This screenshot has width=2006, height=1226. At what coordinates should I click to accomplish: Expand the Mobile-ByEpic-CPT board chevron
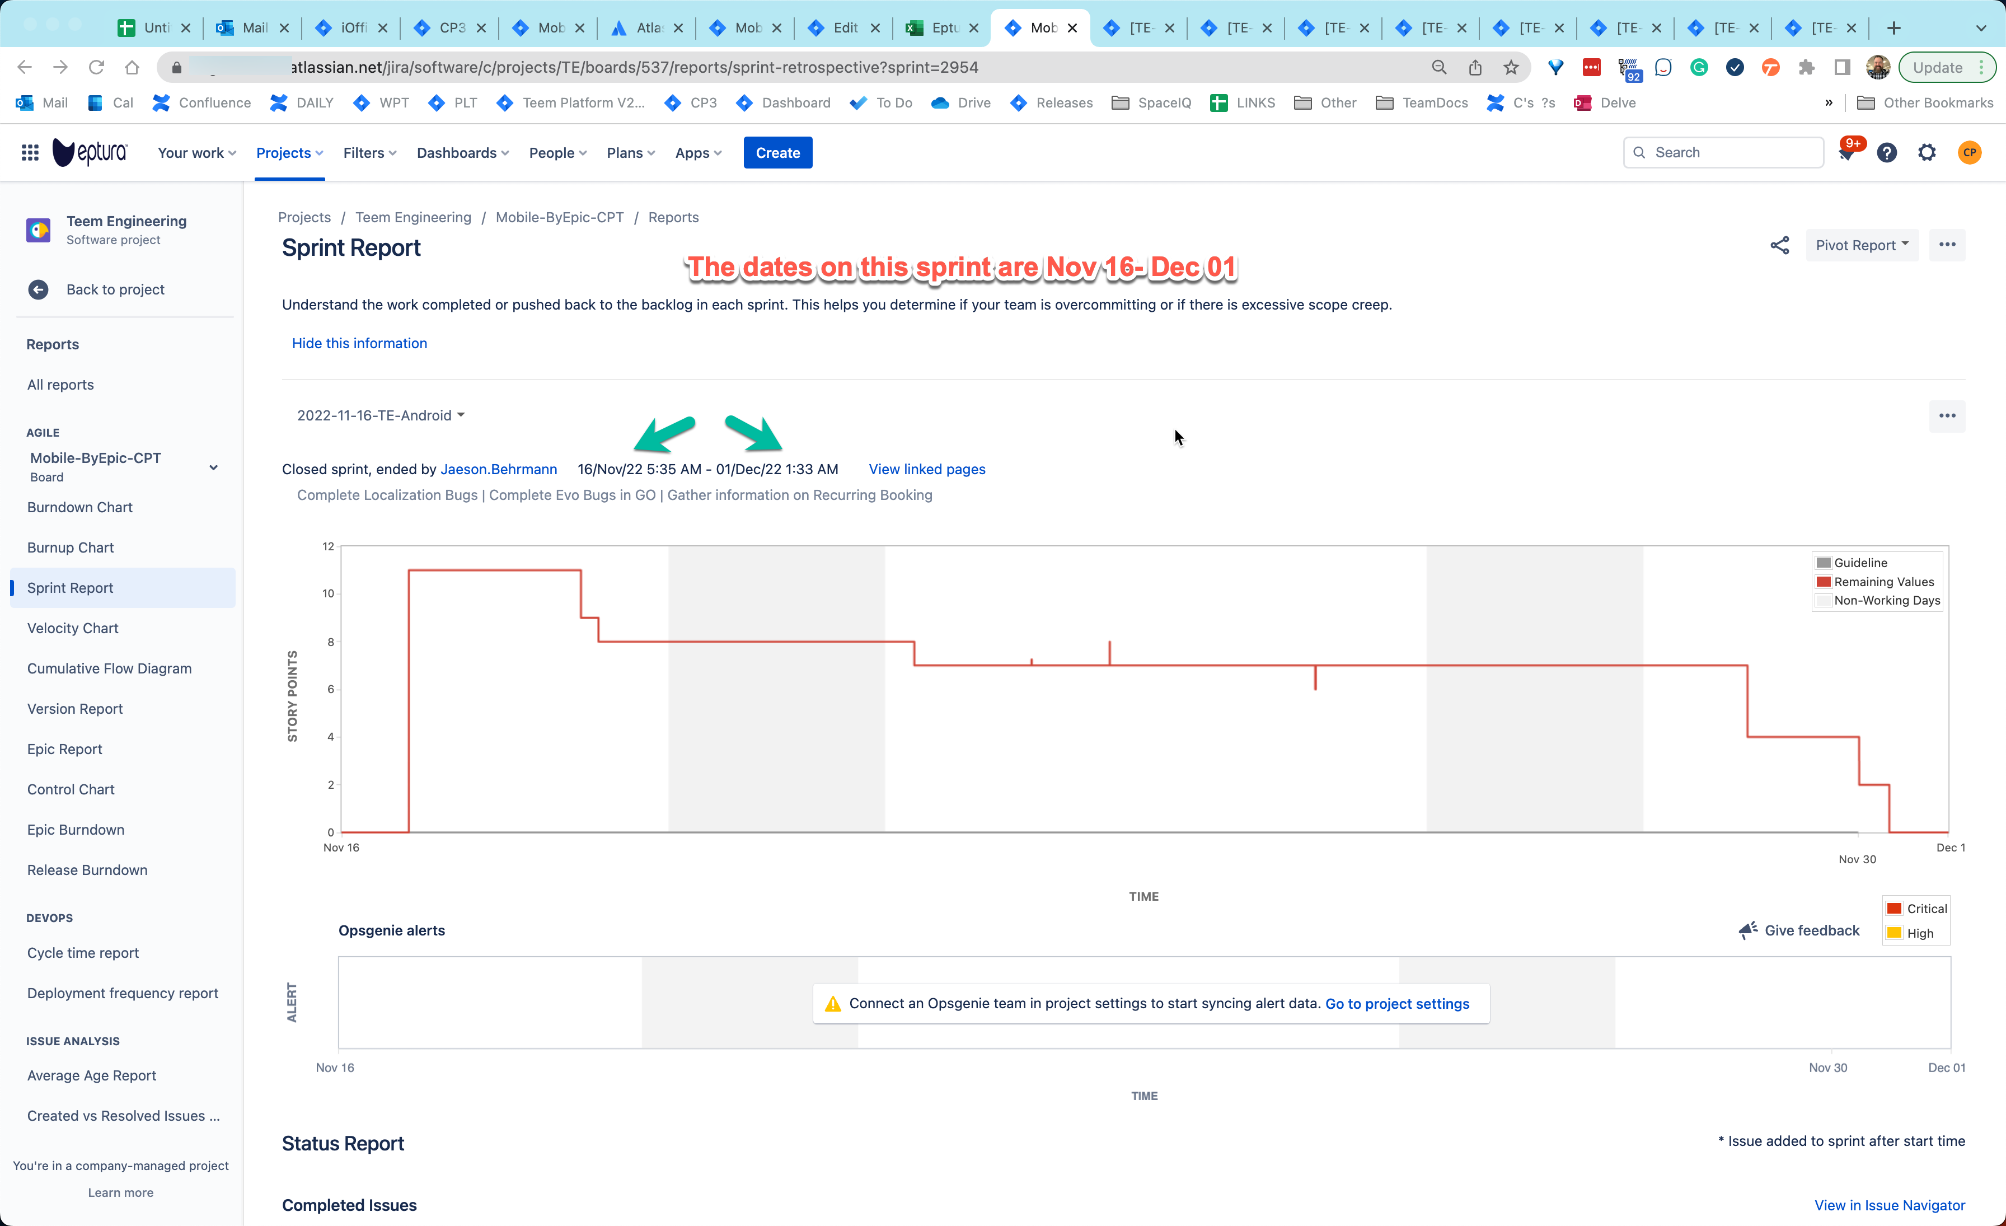coord(213,467)
